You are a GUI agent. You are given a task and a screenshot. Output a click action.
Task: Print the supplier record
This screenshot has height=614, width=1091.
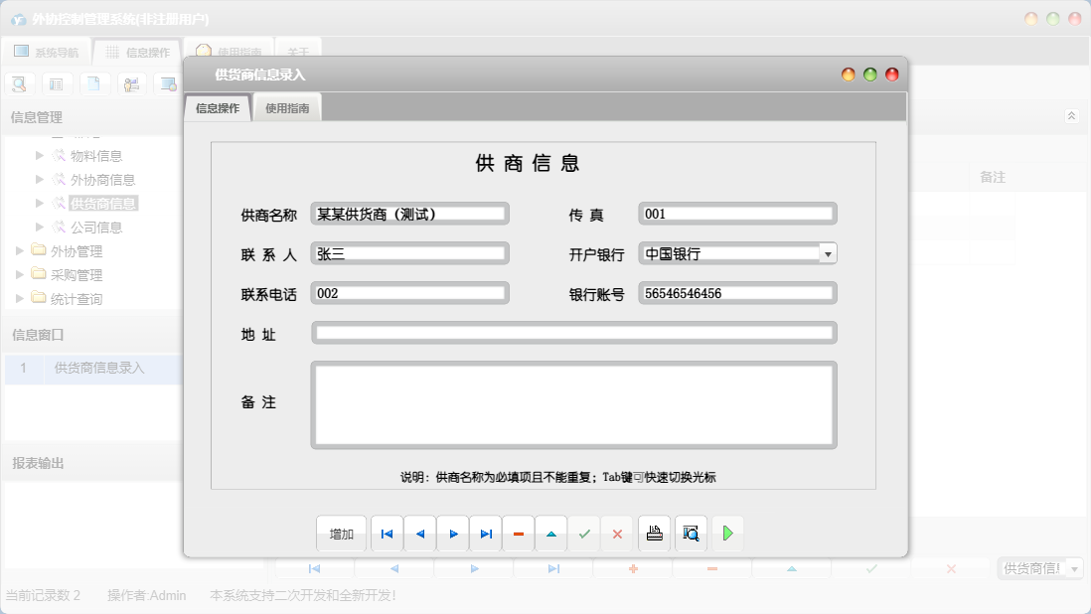point(654,534)
